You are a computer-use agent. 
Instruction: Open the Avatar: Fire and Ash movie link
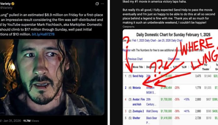[139, 102]
